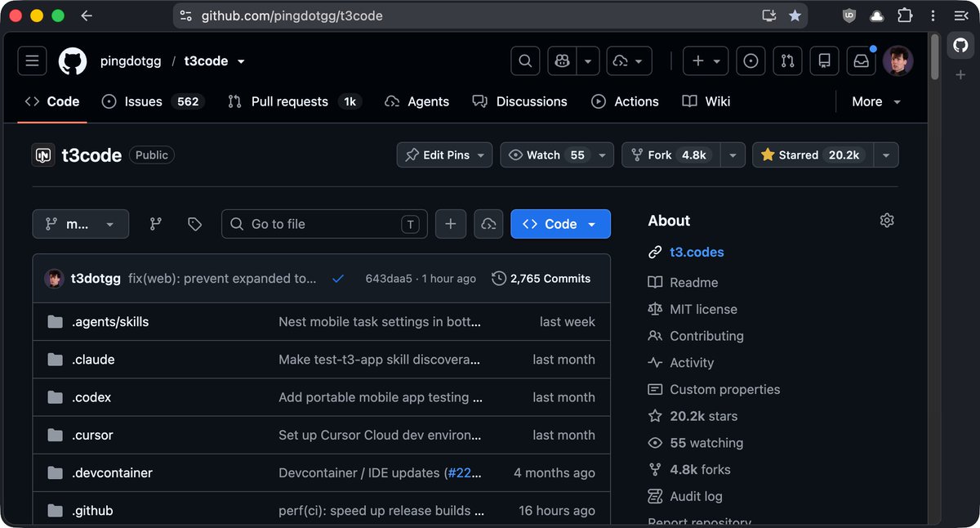Bookmark page with the star icon

[x=795, y=16]
